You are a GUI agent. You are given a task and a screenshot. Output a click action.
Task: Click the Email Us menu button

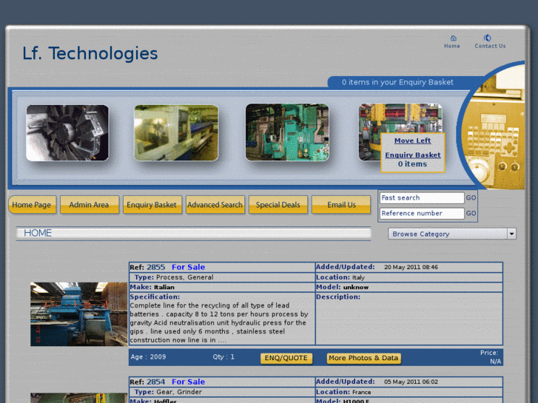click(x=341, y=205)
